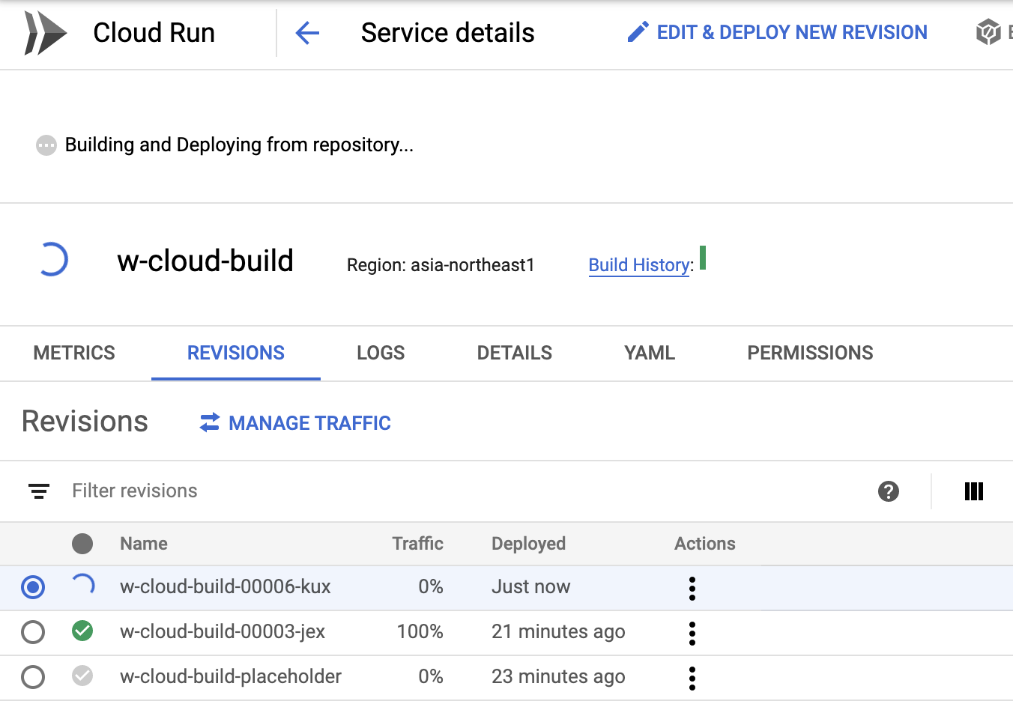Click the 0% traffic of w-cloud-build-00006-kux
Viewport: 1013px width, 710px height.
(431, 586)
